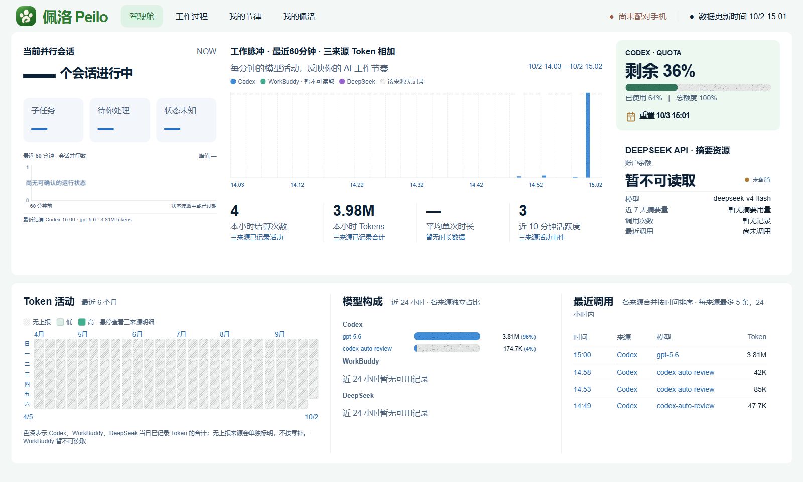Go to the 我的佩洛 tab
Screen dimensions: 803x482
point(299,16)
